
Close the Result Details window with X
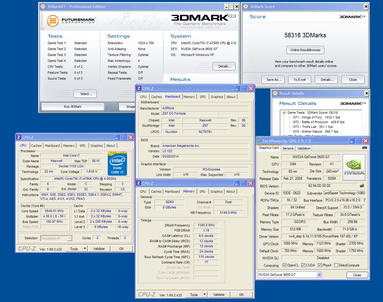(x=367, y=93)
